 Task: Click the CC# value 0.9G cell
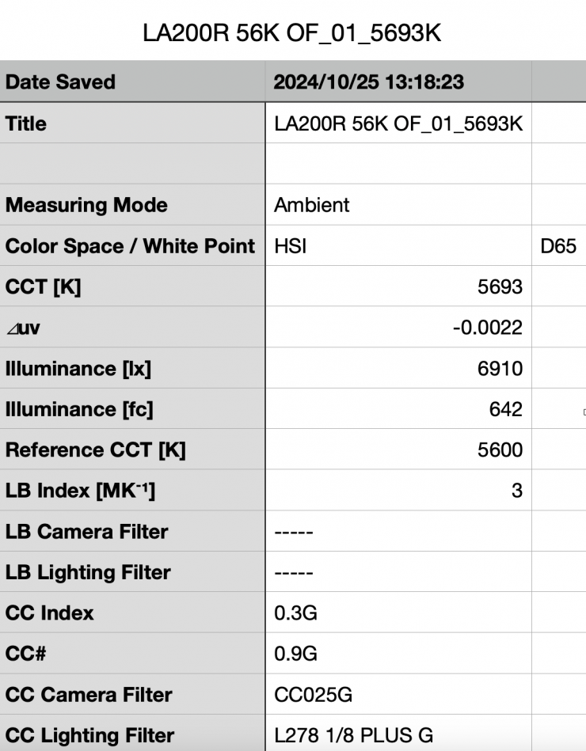(x=398, y=654)
